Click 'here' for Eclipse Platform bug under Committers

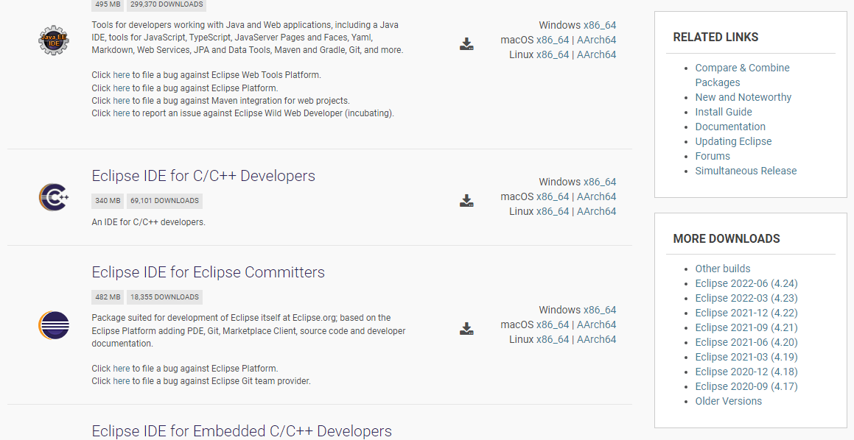click(x=122, y=368)
